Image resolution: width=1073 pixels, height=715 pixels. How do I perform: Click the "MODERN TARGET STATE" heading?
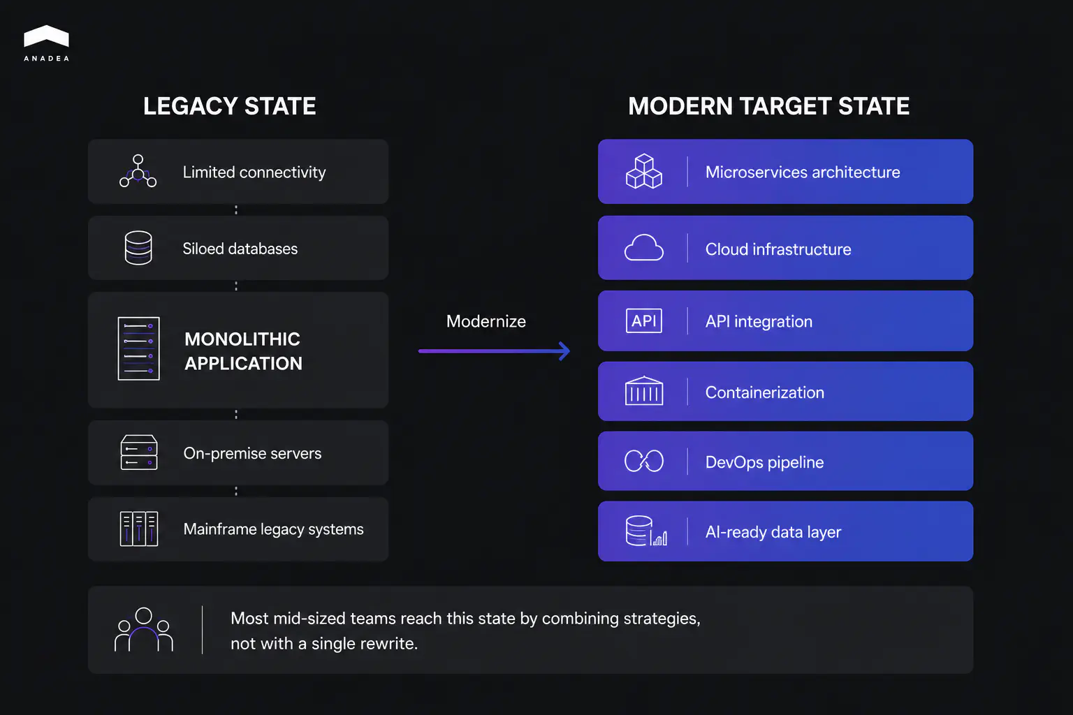768,106
